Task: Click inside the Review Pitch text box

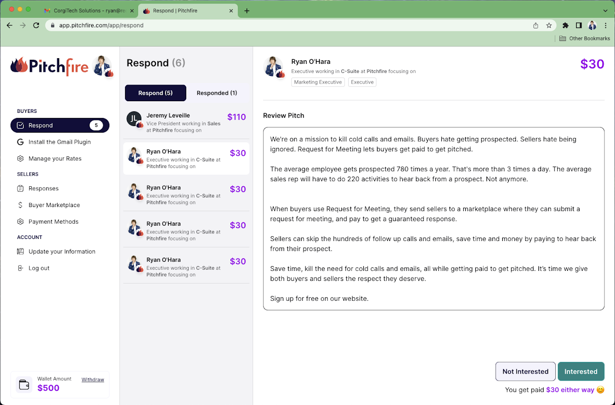Action: [x=434, y=219]
